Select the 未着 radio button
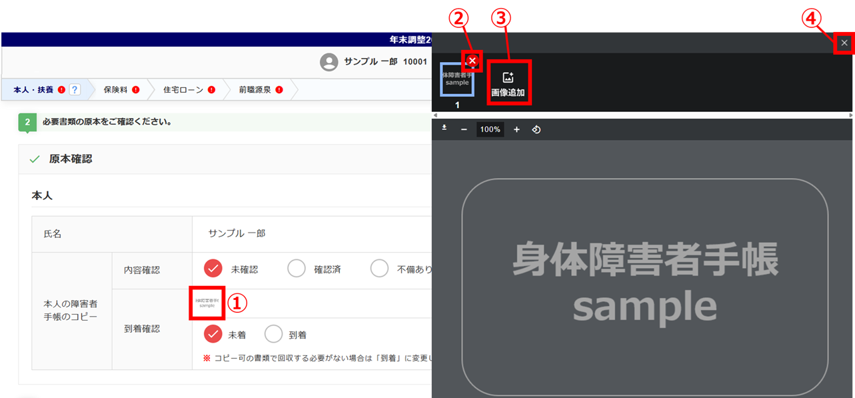 tap(213, 334)
